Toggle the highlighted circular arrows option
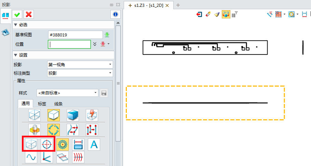311x166 pixels. (54, 130)
